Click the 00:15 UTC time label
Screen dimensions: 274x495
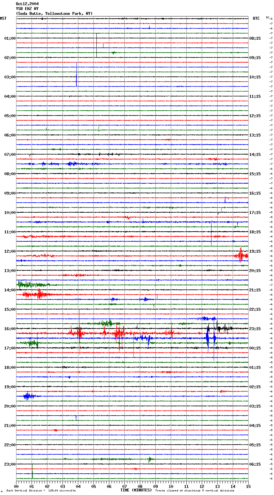pos(255,348)
